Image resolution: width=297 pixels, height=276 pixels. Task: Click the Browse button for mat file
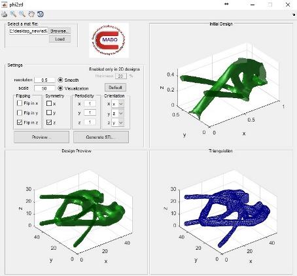tap(60, 31)
